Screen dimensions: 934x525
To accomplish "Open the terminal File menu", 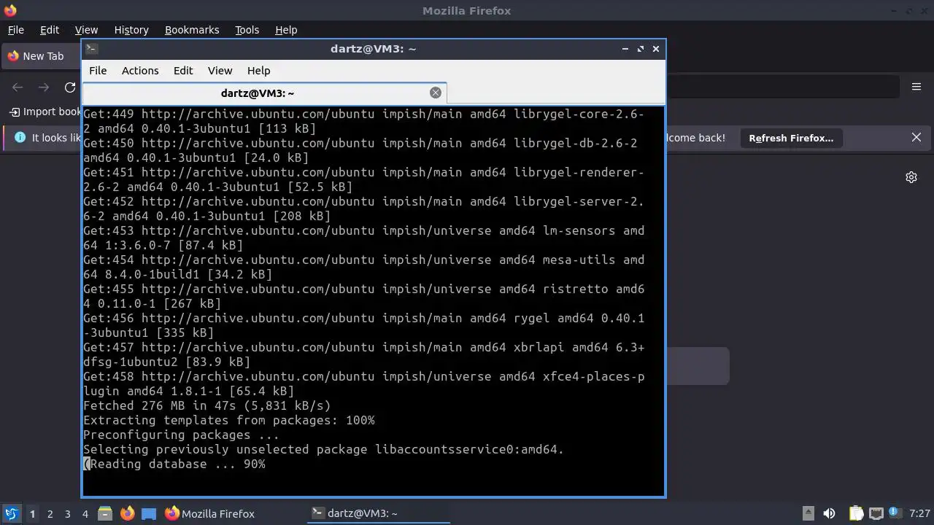I will pyautogui.click(x=98, y=71).
